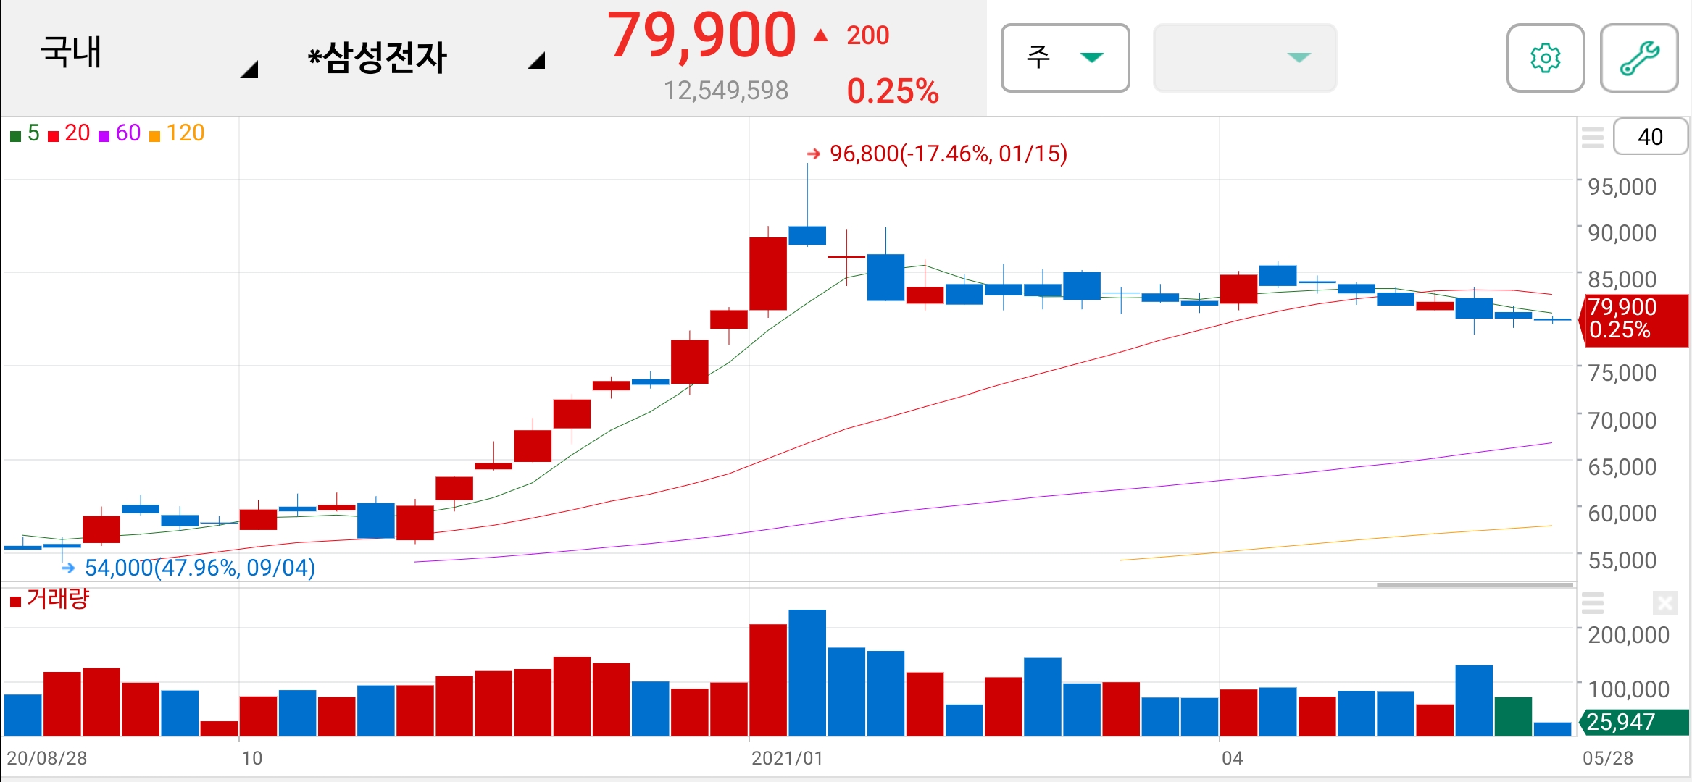Toggle the 20-period moving average legend
This screenshot has height=782, width=1692.
pos(69,133)
